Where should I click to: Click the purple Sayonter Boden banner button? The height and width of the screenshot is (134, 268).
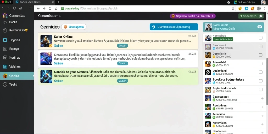pyautogui.click(x=193, y=16)
